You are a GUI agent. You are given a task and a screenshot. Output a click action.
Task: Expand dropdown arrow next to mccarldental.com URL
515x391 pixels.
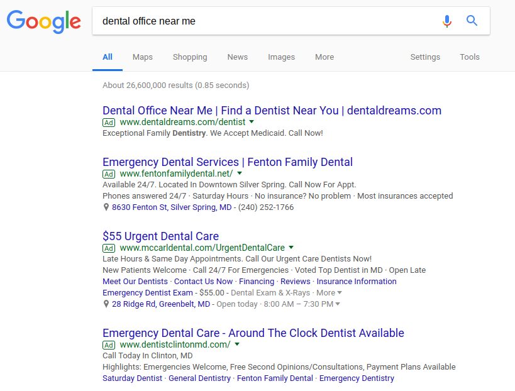(291, 248)
